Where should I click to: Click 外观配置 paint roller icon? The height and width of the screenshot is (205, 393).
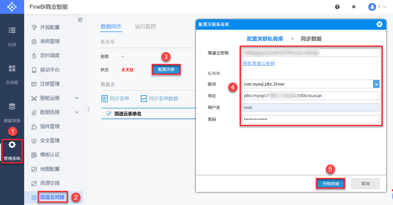(34, 27)
